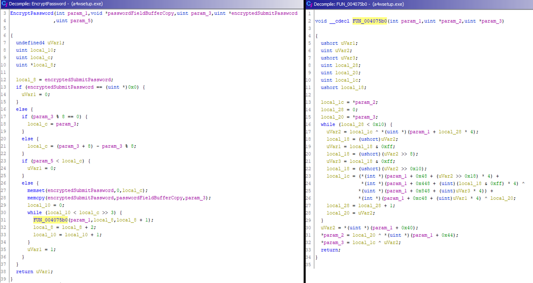This screenshot has width=533, height=283.
Task: Click the 'undefined4' type in the uVar1 declaration
Action: pyautogui.click(x=30, y=43)
